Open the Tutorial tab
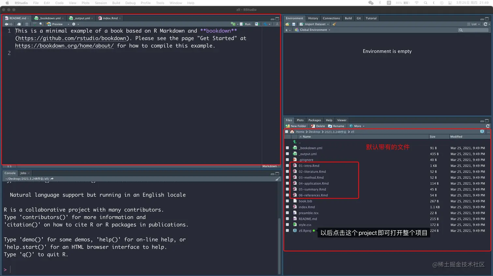 371,18
